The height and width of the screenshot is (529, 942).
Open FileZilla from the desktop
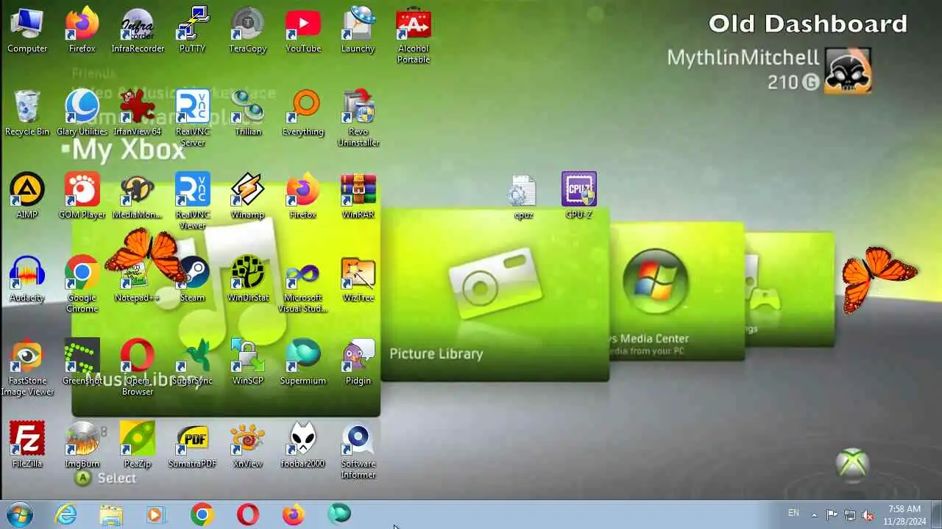click(27, 445)
